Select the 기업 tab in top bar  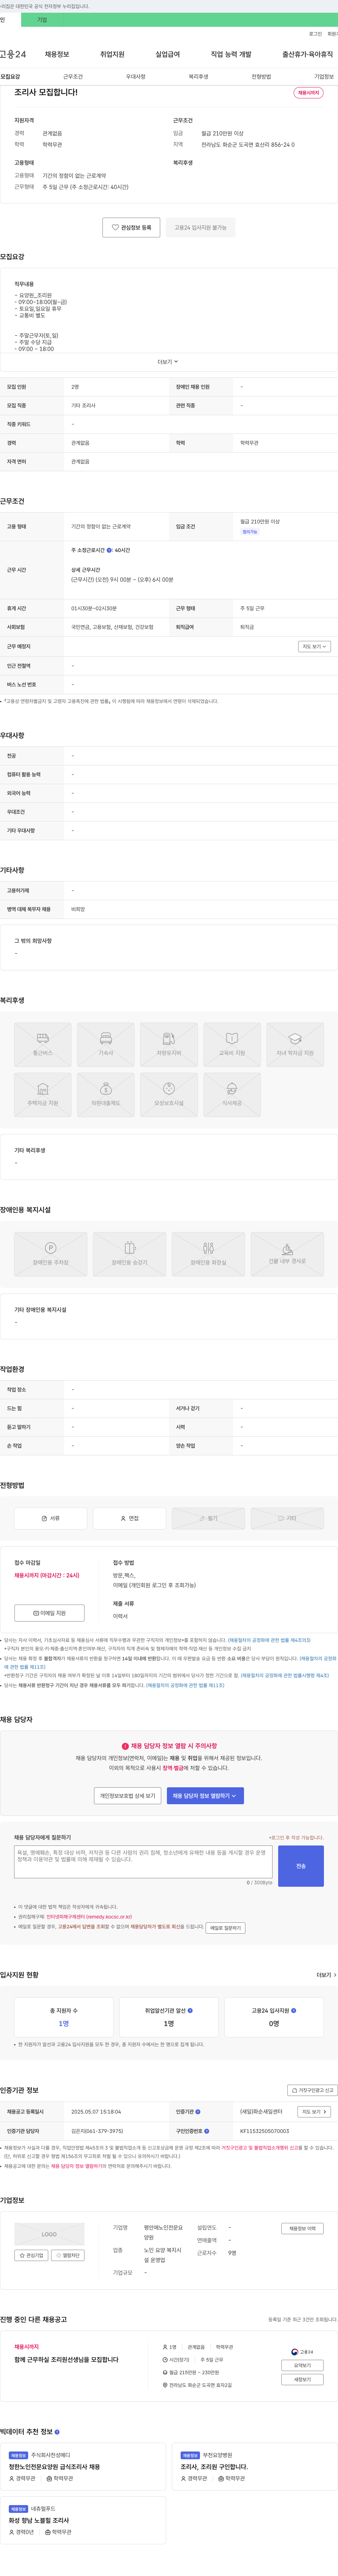pyautogui.click(x=42, y=20)
